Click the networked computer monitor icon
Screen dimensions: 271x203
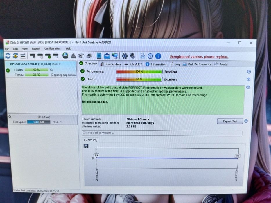(115, 56)
